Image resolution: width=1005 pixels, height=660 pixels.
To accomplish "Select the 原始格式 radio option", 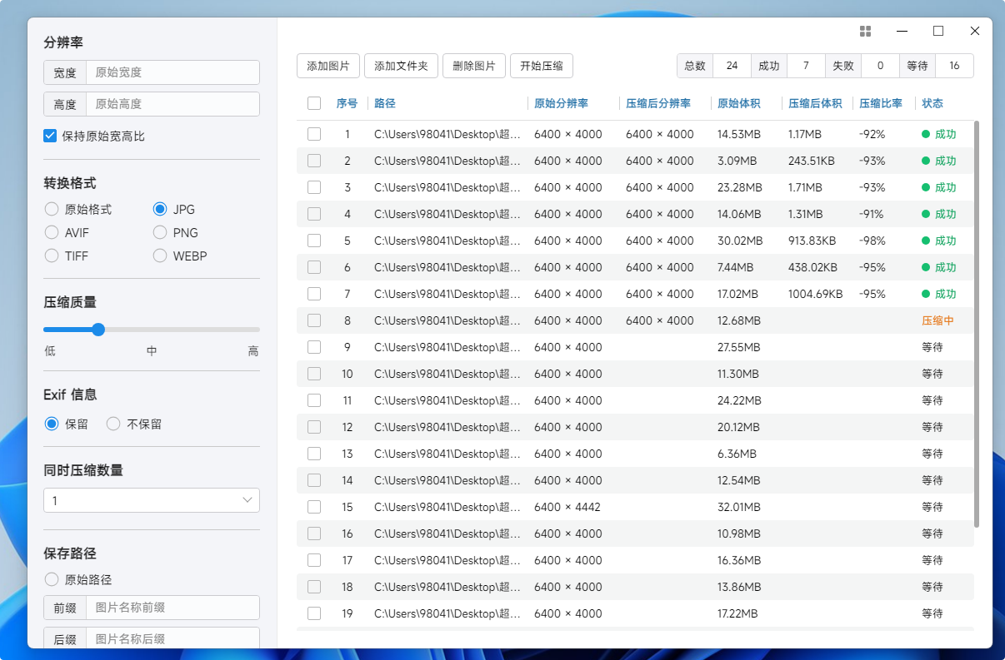I will [52, 210].
